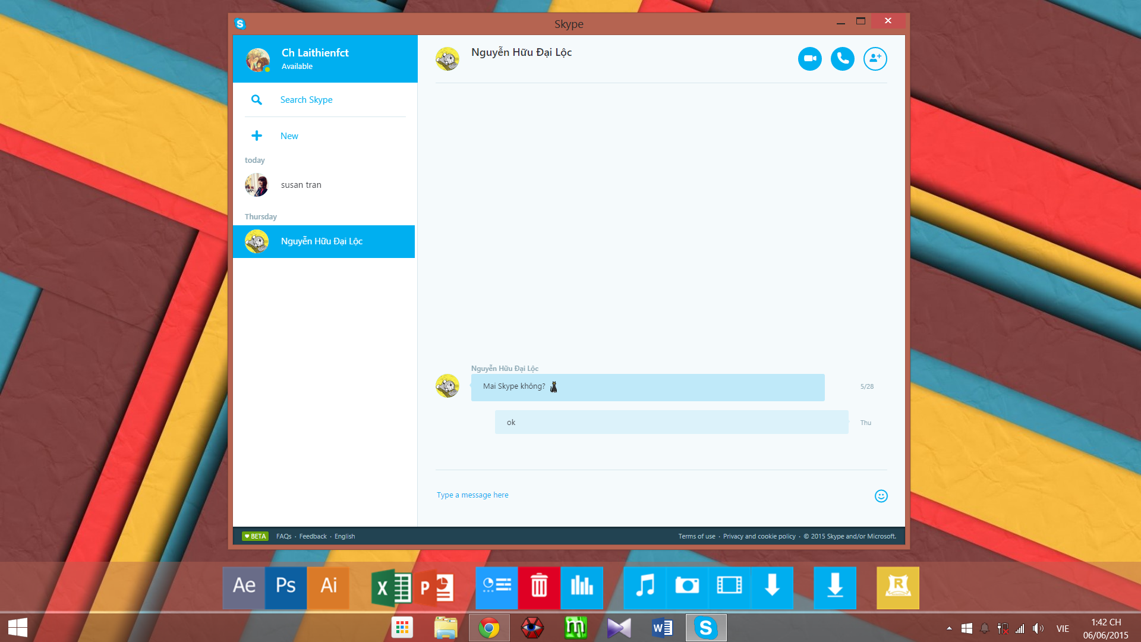Open the film strip videos tile
Viewport: 1141px width, 642px height.
729,587
